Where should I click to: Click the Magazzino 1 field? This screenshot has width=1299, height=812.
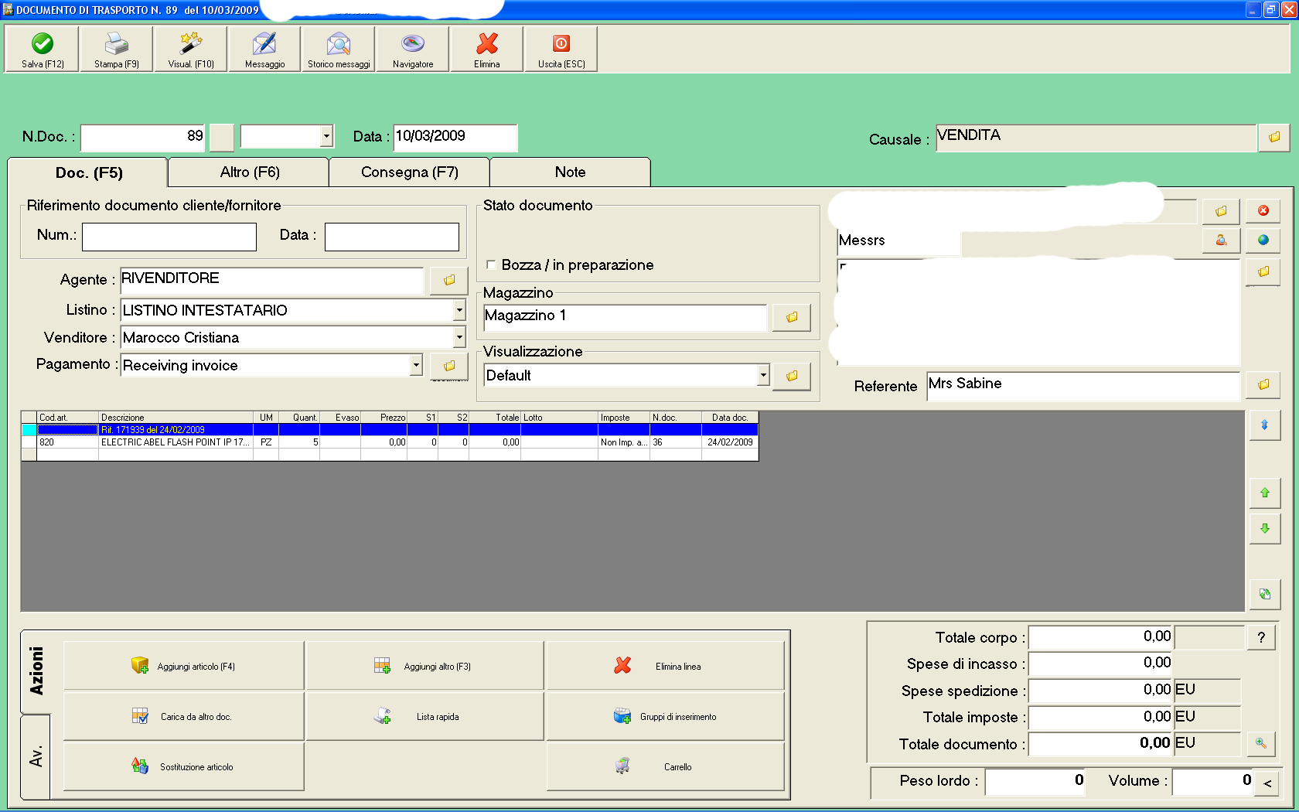tap(625, 317)
